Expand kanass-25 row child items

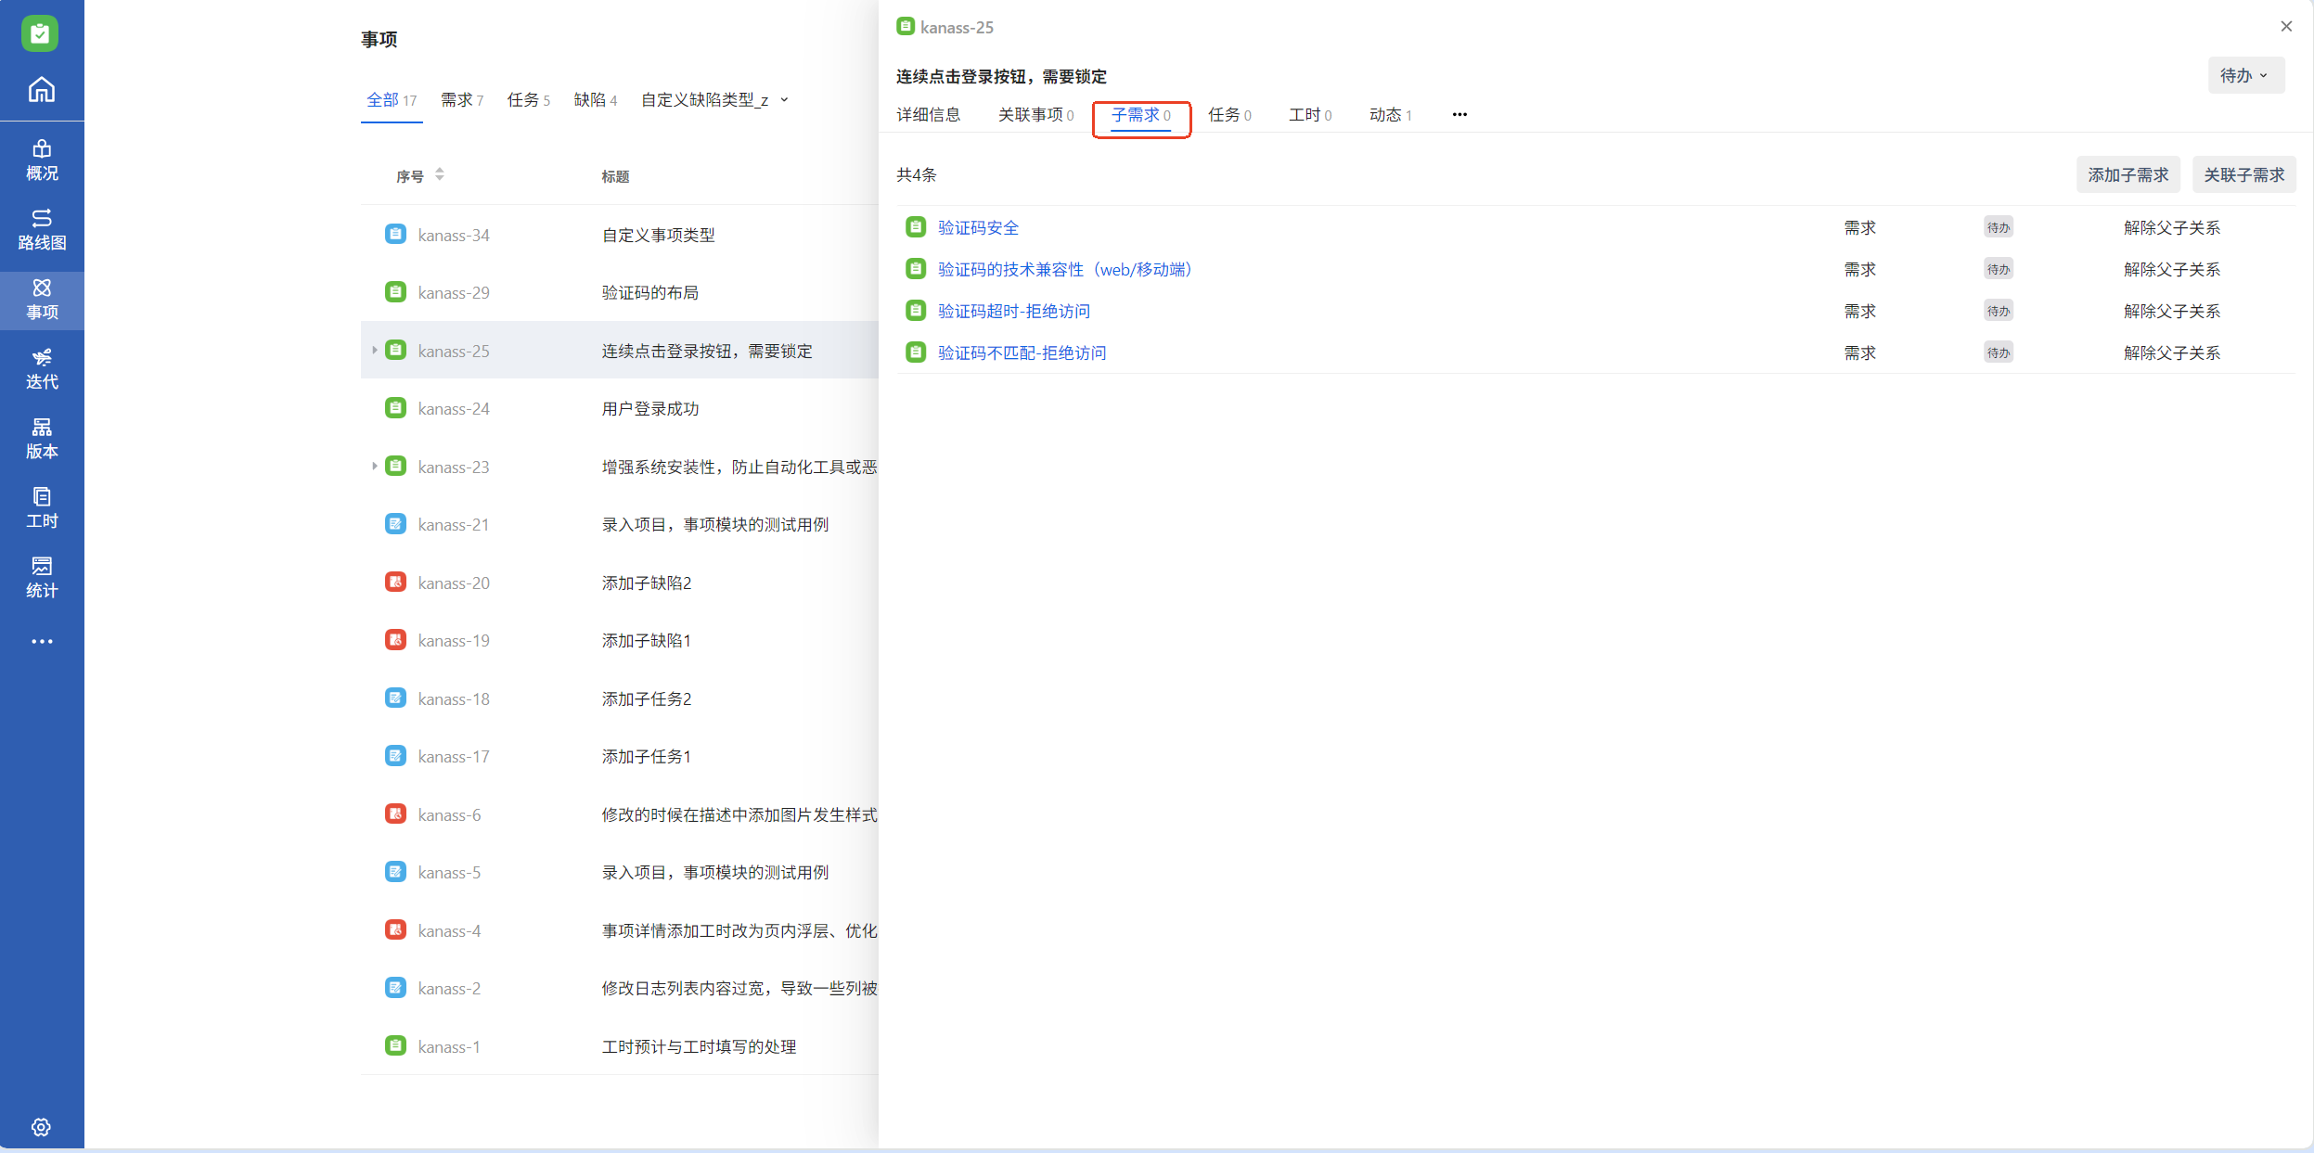pos(374,351)
